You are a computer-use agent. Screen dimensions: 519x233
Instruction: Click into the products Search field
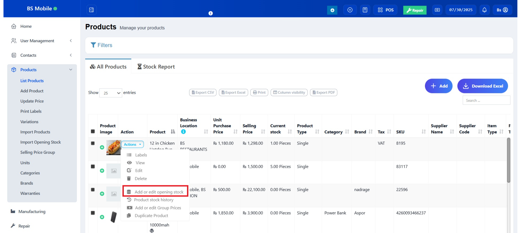point(486,101)
